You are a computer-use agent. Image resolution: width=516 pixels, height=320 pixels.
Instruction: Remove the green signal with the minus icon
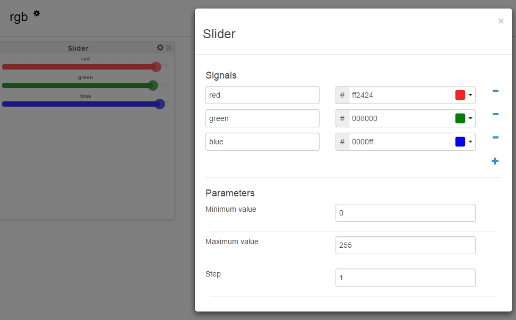point(495,114)
